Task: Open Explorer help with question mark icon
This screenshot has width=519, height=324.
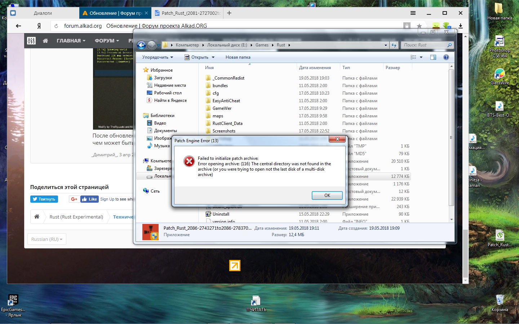Action: (446, 57)
